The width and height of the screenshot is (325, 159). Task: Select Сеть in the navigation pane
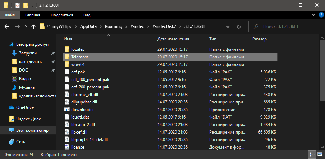(x=20, y=142)
